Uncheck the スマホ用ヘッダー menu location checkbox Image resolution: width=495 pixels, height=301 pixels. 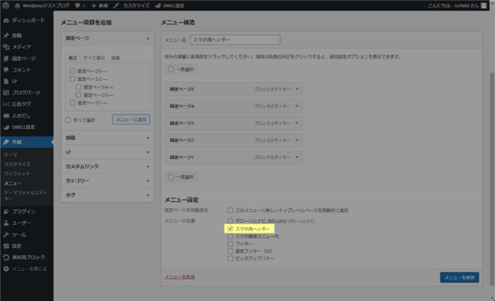click(230, 229)
